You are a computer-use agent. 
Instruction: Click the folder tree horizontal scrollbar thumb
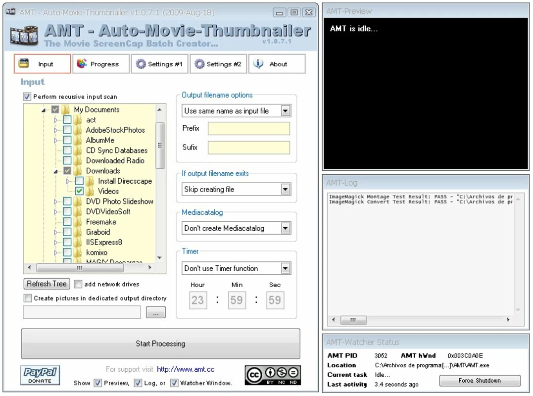pos(80,268)
